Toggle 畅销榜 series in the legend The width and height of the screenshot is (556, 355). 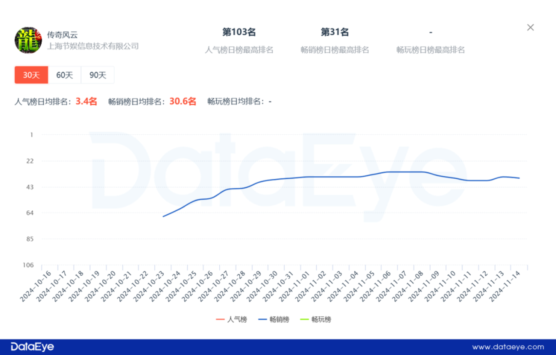coord(274,319)
